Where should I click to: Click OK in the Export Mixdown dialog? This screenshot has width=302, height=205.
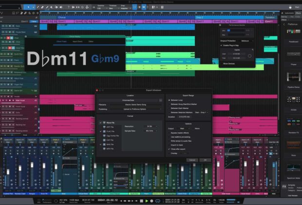point(205,160)
